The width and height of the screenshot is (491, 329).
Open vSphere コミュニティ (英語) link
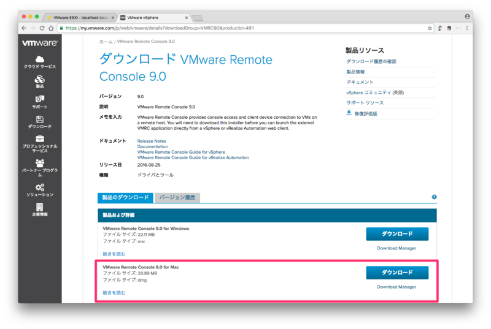pos(375,93)
